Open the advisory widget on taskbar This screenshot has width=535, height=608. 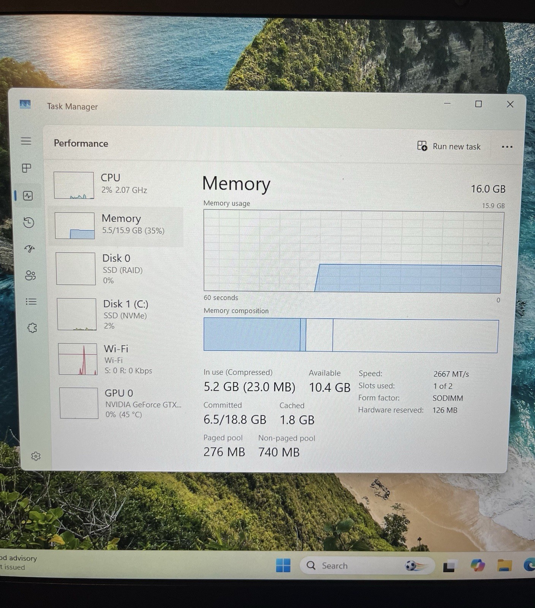(x=18, y=562)
